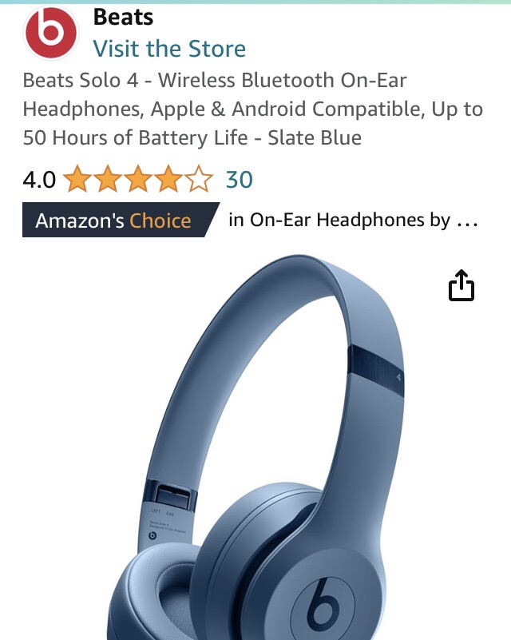Expand the truncated text at the ellipsis
The width and height of the screenshot is (511, 640).
(x=467, y=222)
